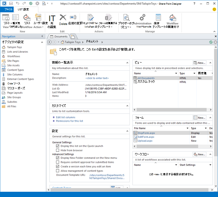Collapse the Workflows section
The height and width of the screenshot is (197, 218).
pos(210,154)
